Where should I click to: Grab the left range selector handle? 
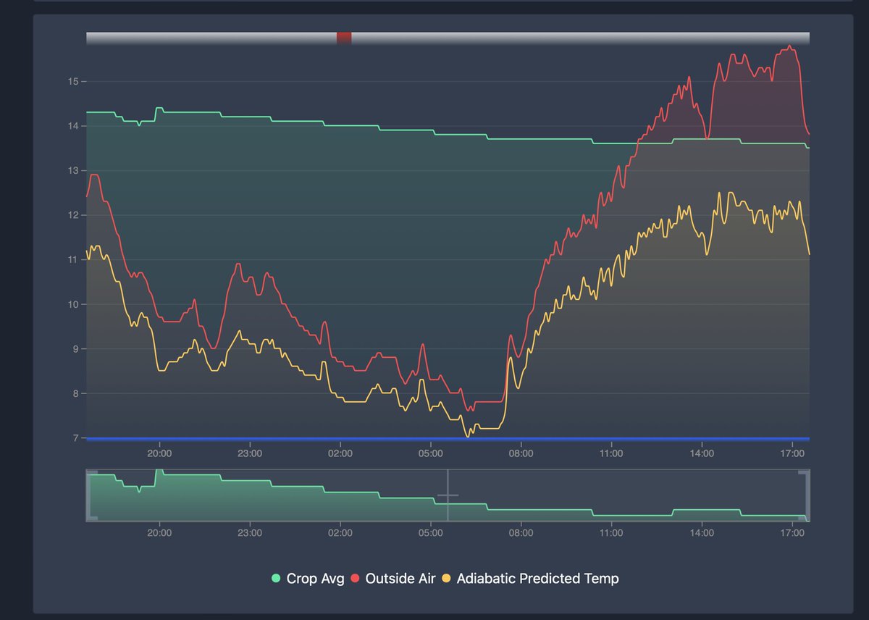[x=91, y=495]
